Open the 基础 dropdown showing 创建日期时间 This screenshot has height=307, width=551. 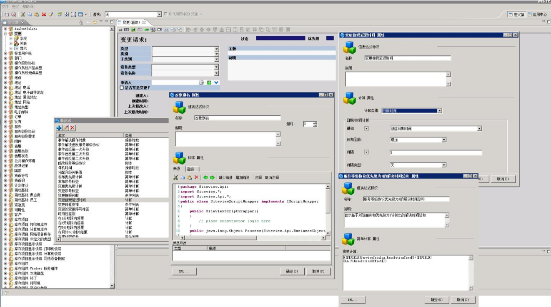[479, 129]
